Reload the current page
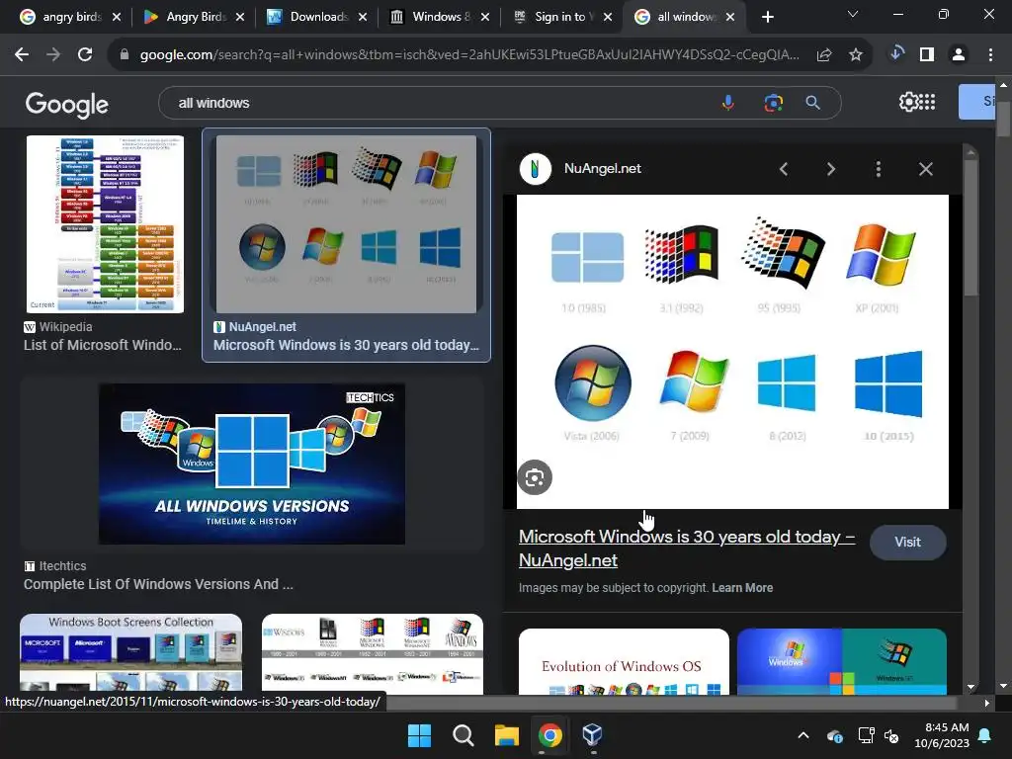 85,55
